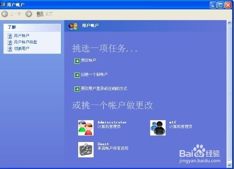This screenshot has height=169, width=234.
Task: Click help icon beside 用户帐户 topic
Action: tap(10, 36)
